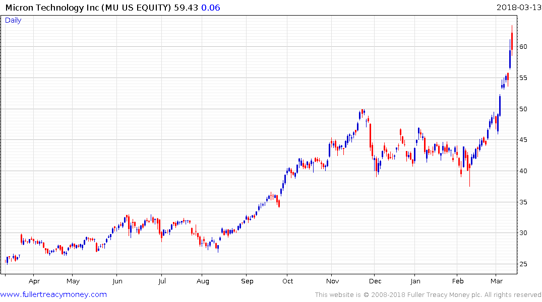This screenshot has width=542, height=302.
Task: Click the 'Daily' interval label
Action: click(13, 20)
